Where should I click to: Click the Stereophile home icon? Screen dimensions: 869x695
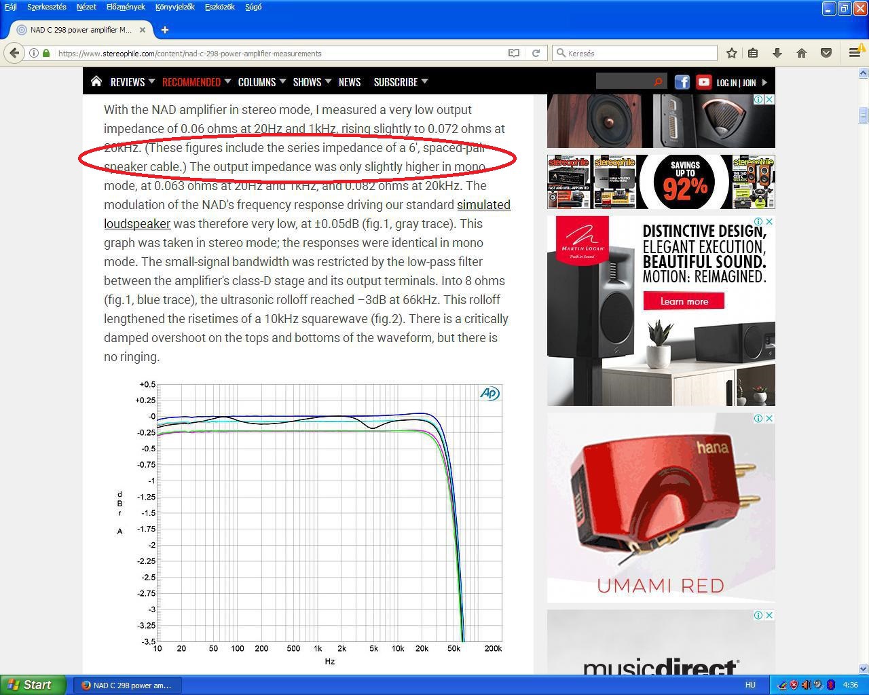(x=96, y=81)
